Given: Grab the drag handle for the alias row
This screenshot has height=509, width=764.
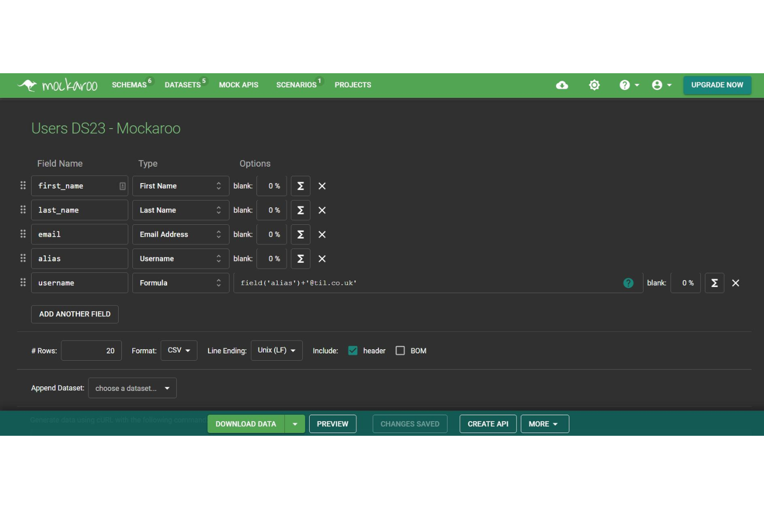Looking at the screenshot, I should (23, 258).
